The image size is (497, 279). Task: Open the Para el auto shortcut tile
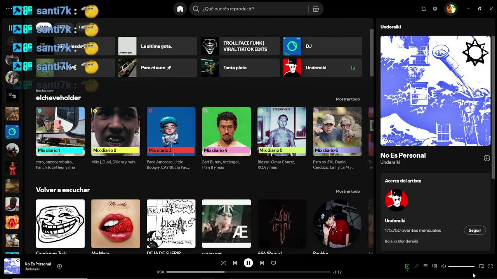[158, 67]
